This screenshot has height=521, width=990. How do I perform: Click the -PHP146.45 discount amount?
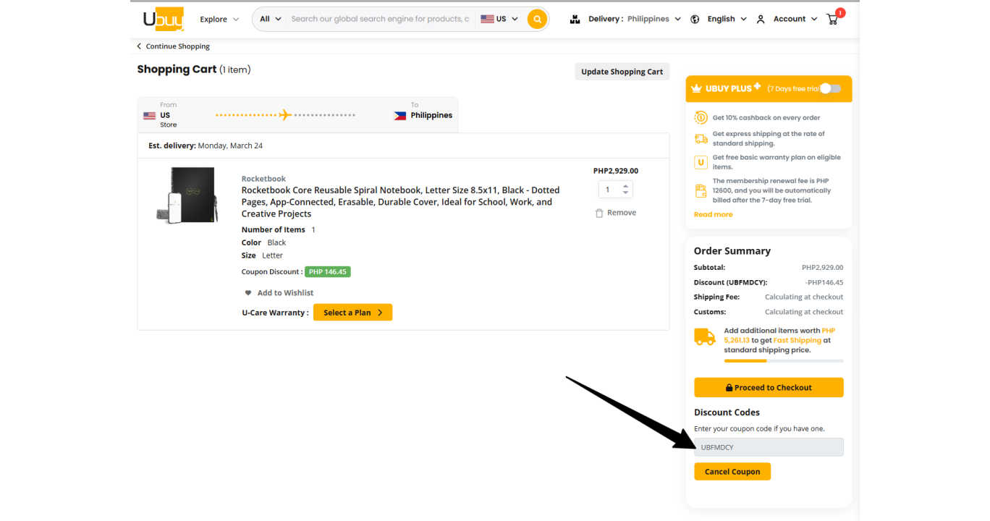pos(824,283)
